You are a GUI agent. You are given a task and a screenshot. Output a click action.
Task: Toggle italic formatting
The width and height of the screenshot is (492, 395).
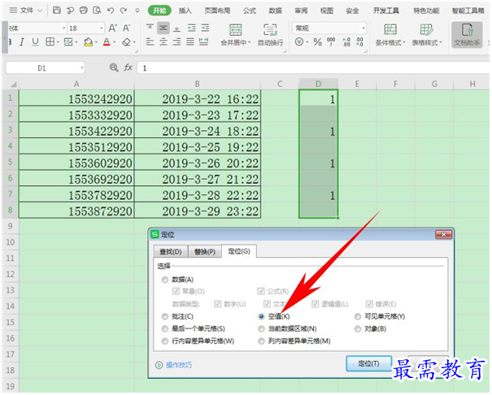pos(22,41)
